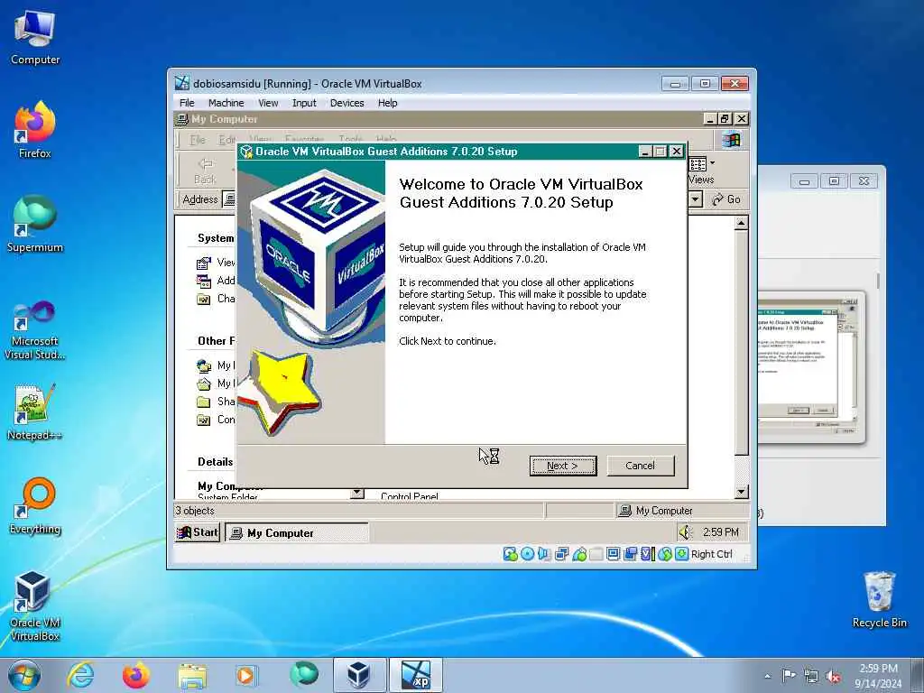The height and width of the screenshot is (693, 924).
Task: Open the Notepad++ desktop shortcut
Action: tap(35, 412)
